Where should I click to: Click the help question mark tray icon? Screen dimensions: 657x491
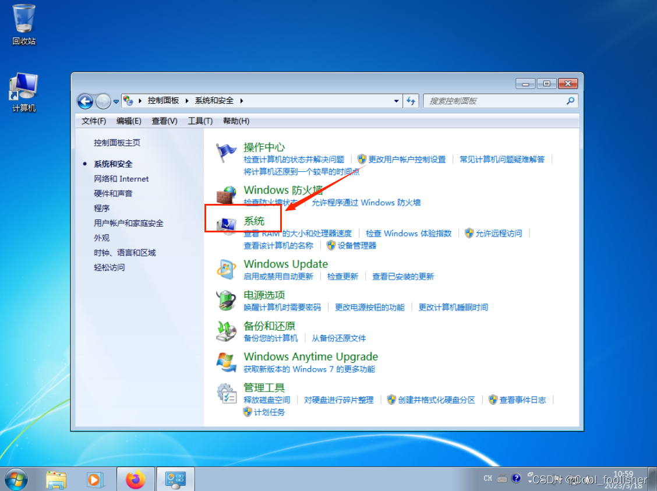coord(516,478)
